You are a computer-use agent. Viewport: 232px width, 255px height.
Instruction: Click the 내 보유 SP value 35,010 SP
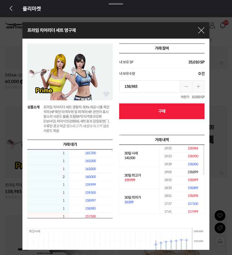coord(196,62)
